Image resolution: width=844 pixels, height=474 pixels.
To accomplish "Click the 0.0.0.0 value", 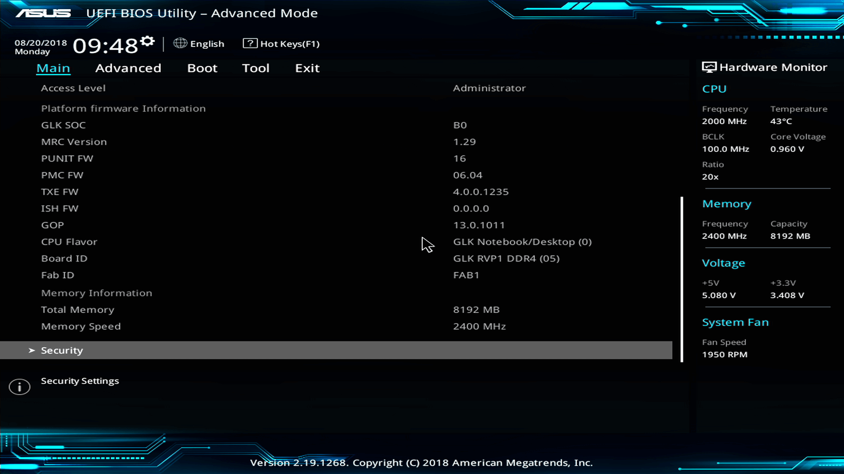I will (x=471, y=208).
